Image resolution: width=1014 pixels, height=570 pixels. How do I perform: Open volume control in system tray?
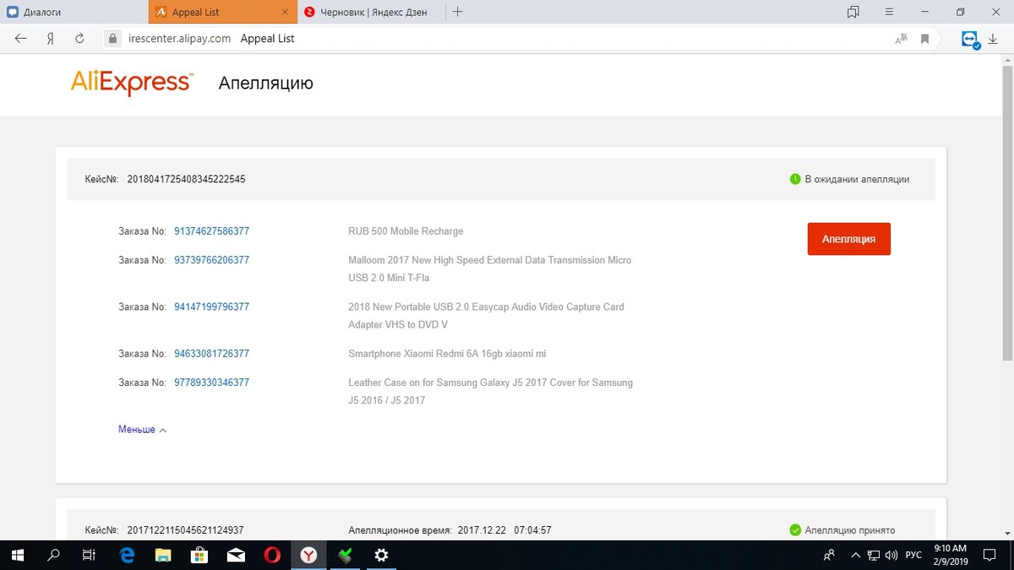point(891,555)
